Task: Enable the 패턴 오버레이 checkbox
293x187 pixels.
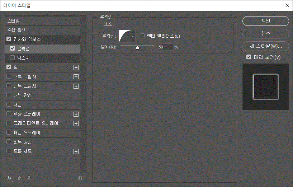Action: click(x=9, y=132)
